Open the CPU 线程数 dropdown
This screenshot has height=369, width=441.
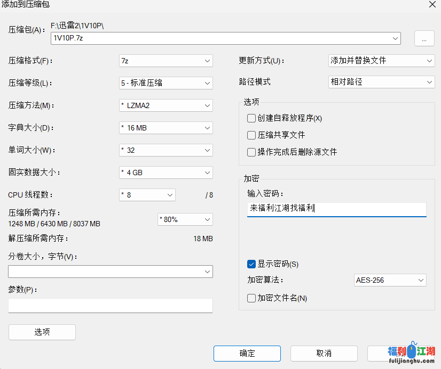[x=147, y=195]
